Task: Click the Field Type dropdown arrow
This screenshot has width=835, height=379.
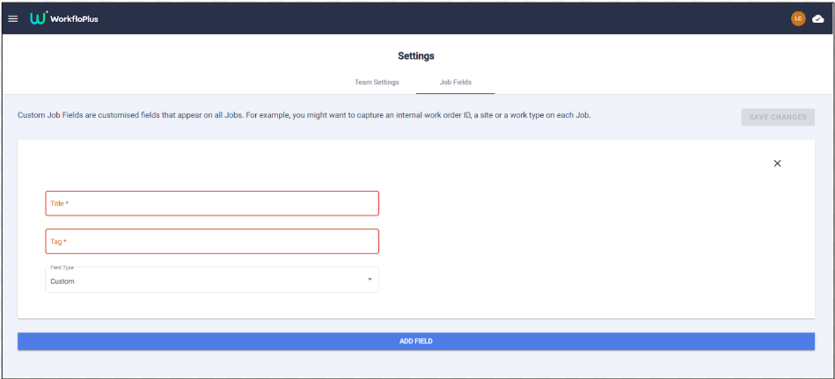Action: pyautogui.click(x=370, y=280)
